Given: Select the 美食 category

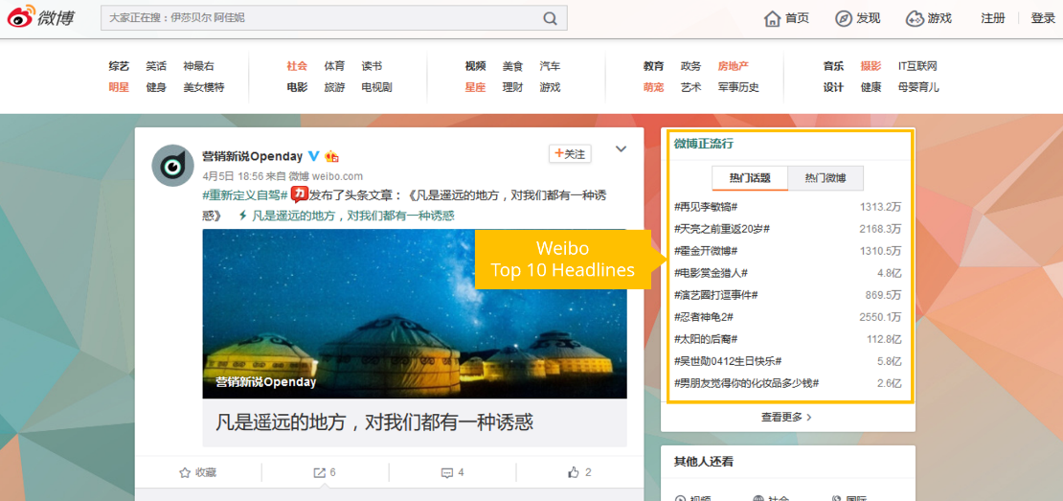Looking at the screenshot, I should pos(512,66).
